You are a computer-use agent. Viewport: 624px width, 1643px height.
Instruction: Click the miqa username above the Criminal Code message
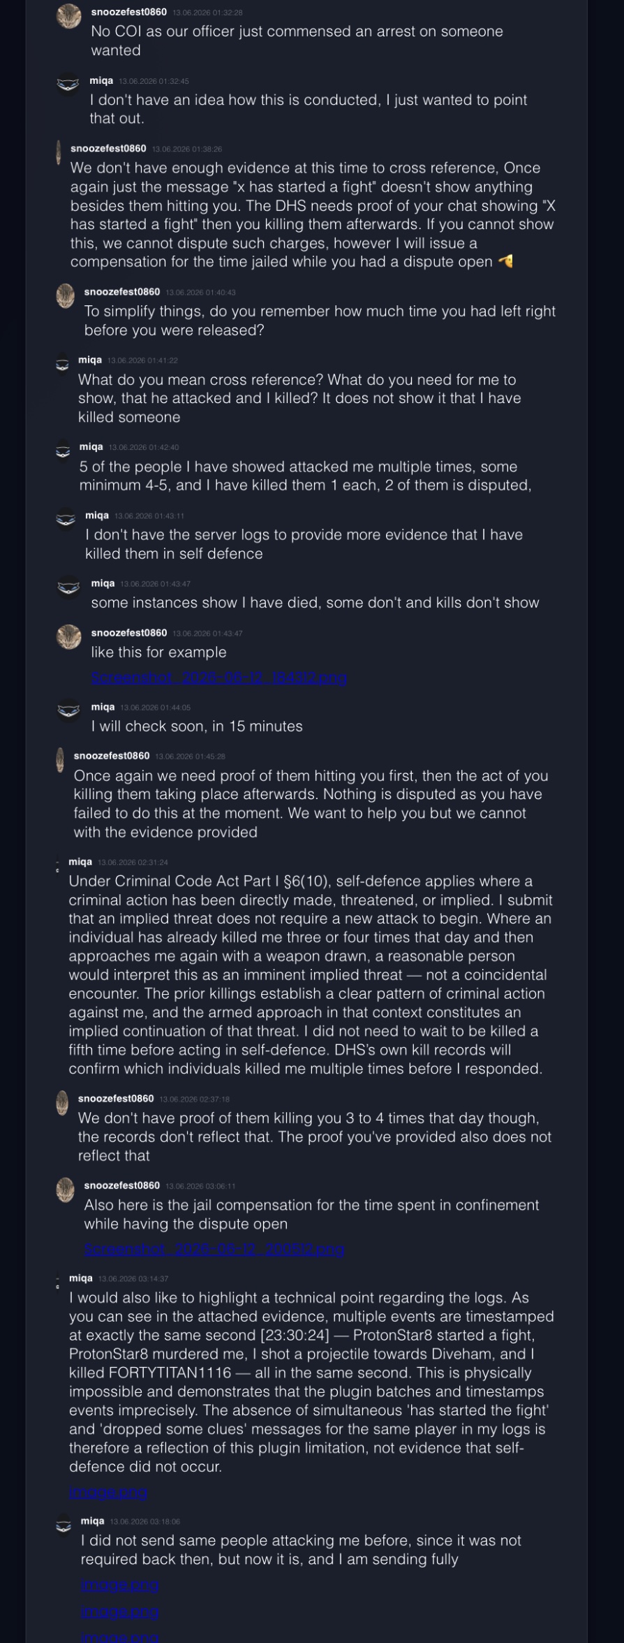click(x=80, y=861)
